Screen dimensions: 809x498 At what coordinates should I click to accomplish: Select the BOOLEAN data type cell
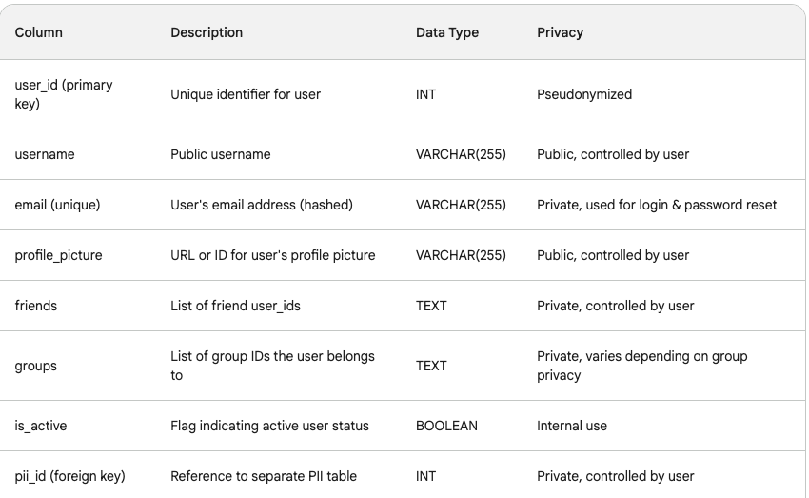(x=446, y=426)
